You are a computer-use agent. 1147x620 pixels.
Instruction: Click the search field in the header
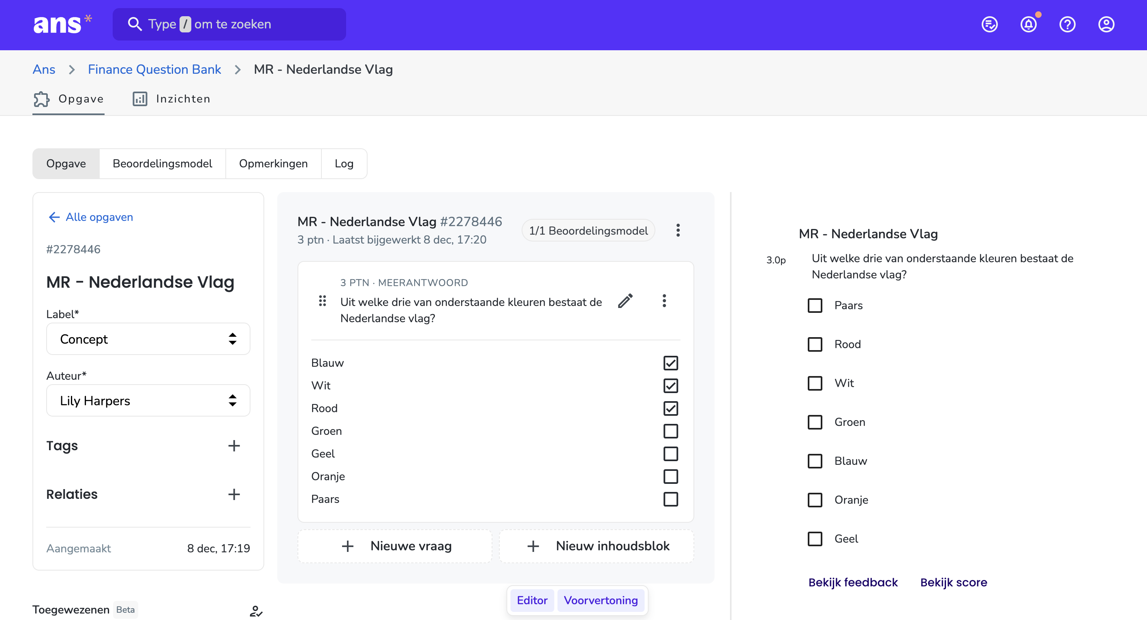click(229, 24)
